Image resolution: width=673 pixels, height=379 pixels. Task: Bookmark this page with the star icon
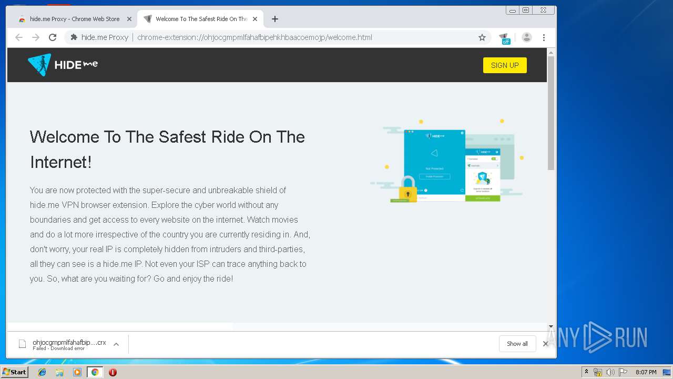click(x=482, y=37)
